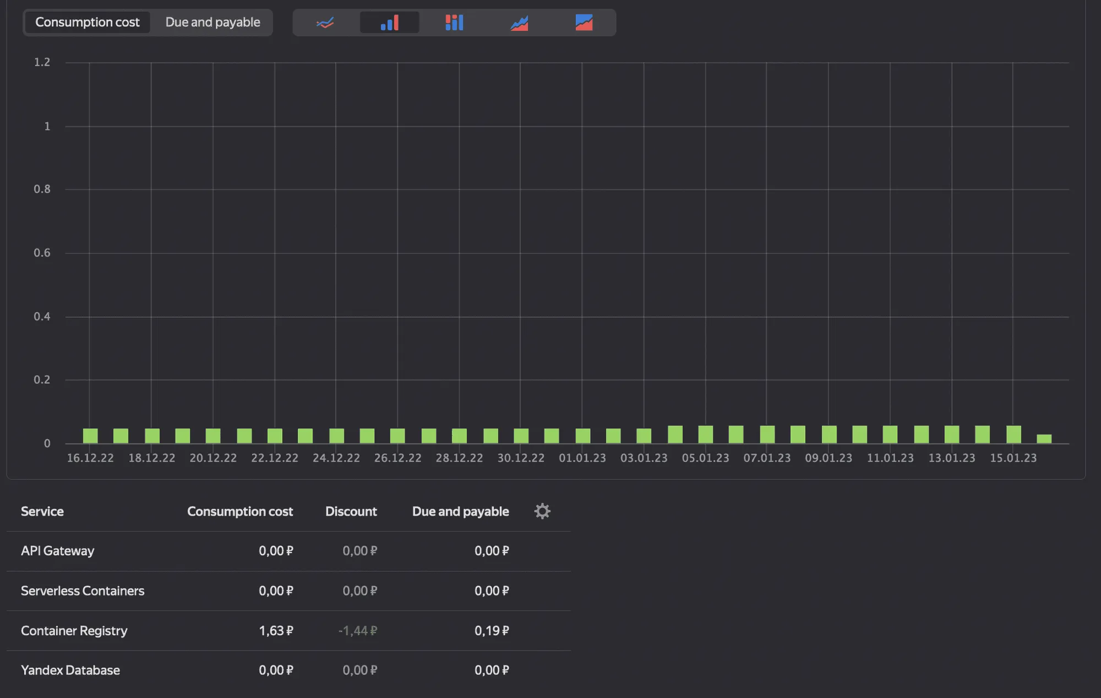Screen dimensions: 1101x698
Task: Click Container Registry payable 0,19 ₽
Action: [492, 630]
